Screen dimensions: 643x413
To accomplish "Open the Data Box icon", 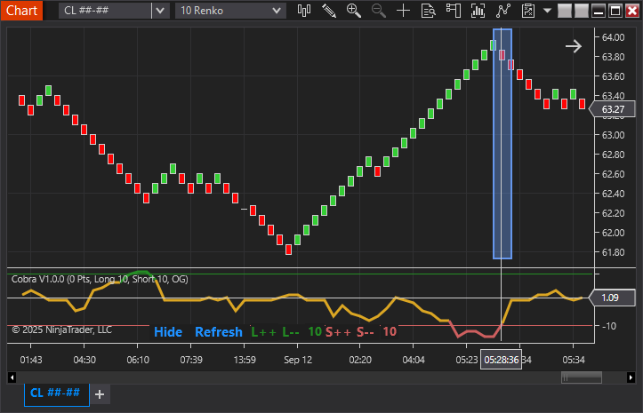I will [x=429, y=11].
